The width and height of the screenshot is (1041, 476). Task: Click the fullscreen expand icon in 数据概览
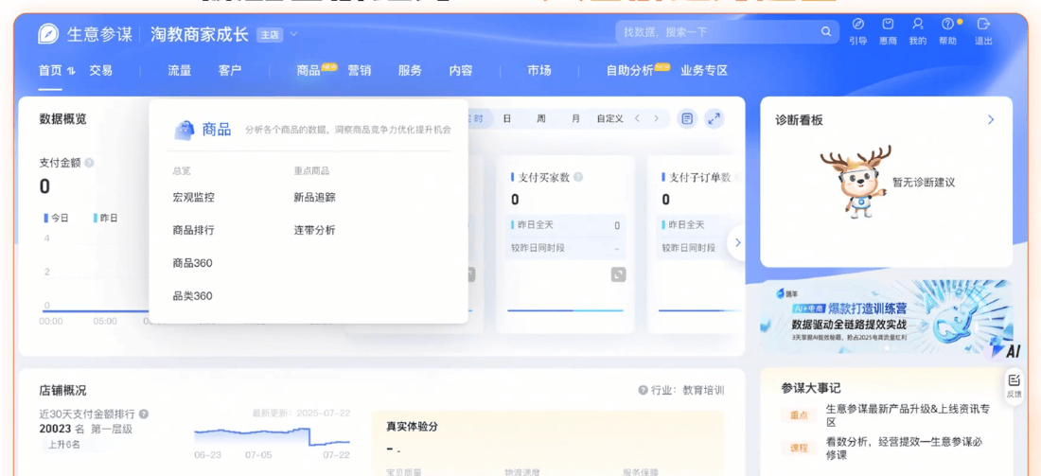pos(715,119)
